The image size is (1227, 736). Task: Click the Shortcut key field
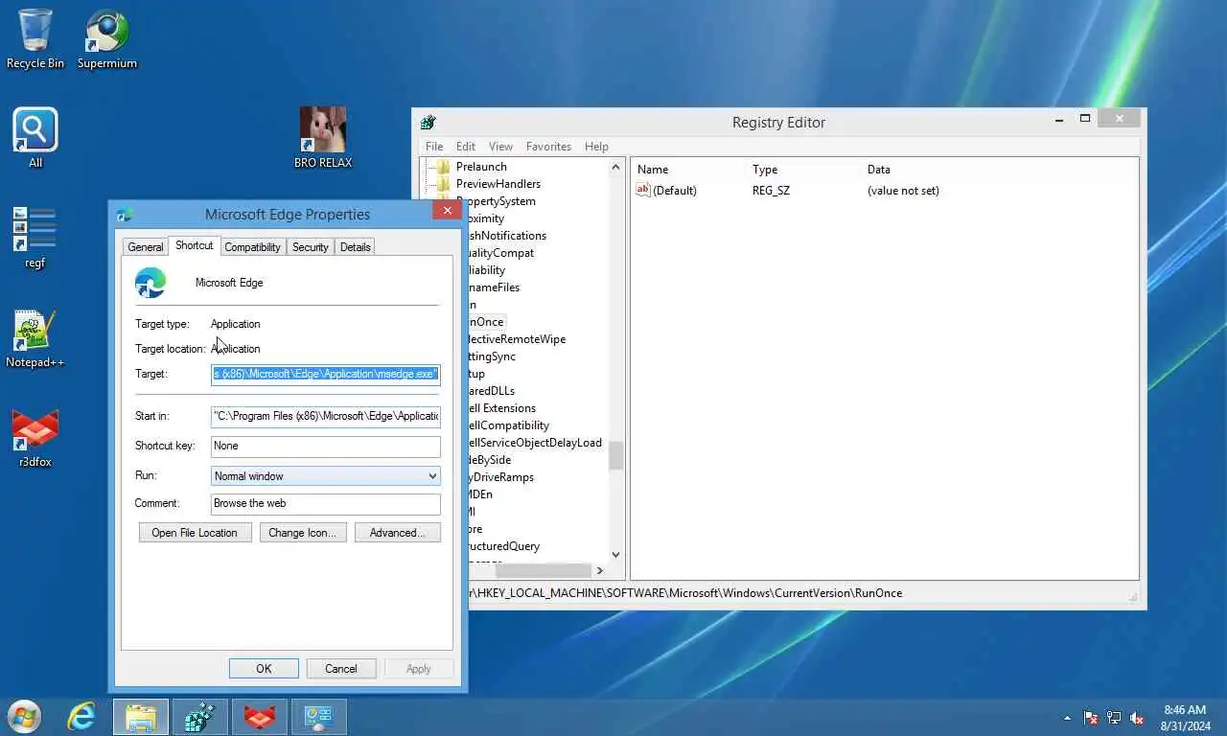[326, 446]
